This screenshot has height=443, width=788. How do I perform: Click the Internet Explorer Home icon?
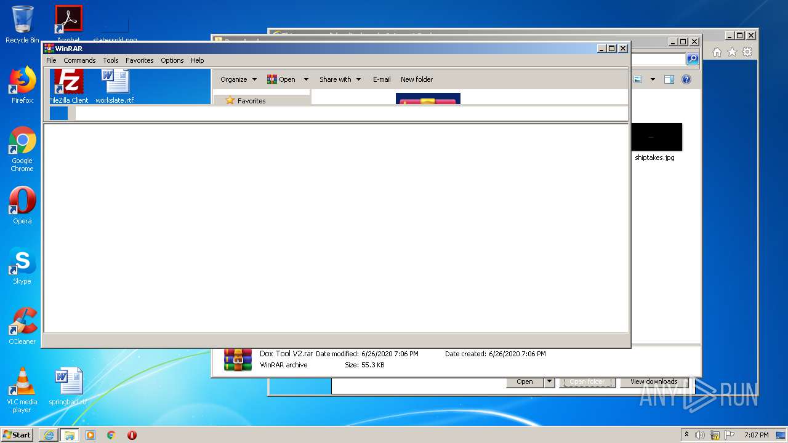[x=717, y=52]
